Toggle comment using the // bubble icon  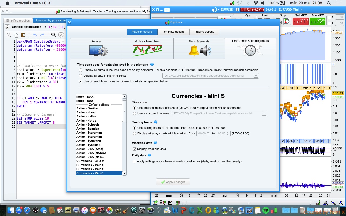pyautogui.click(x=61, y=35)
